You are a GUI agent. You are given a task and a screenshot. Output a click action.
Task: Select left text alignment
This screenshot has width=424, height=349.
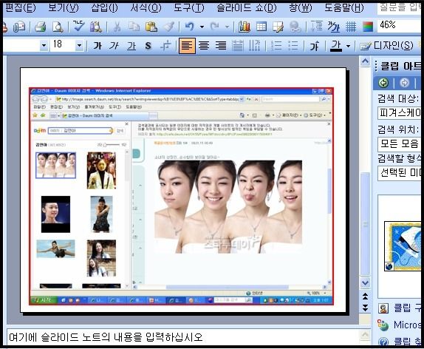pyautogui.click(x=187, y=46)
